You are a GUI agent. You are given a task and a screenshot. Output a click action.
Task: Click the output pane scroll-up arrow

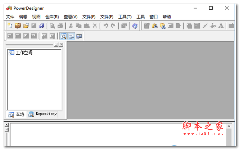[x=229, y=126]
